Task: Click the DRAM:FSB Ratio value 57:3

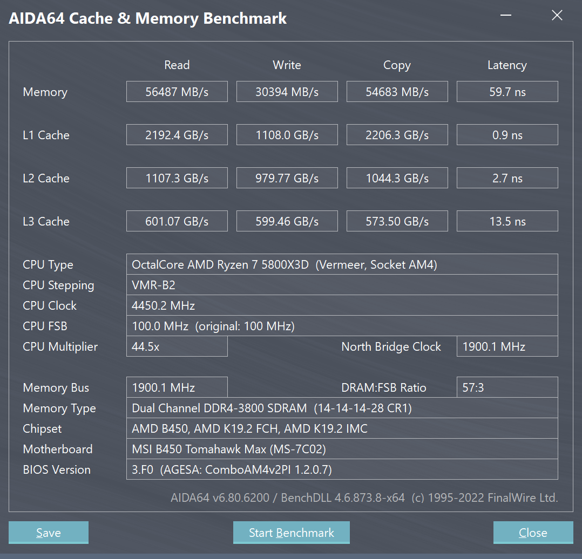Action: pyautogui.click(x=507, y=387)
